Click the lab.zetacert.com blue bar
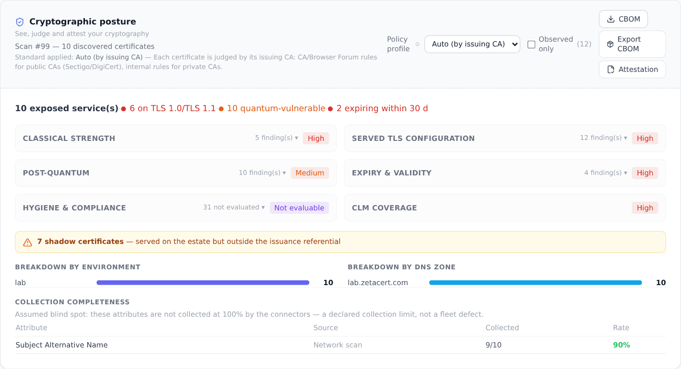The image size is (681, 369). [x=536, y=283]
